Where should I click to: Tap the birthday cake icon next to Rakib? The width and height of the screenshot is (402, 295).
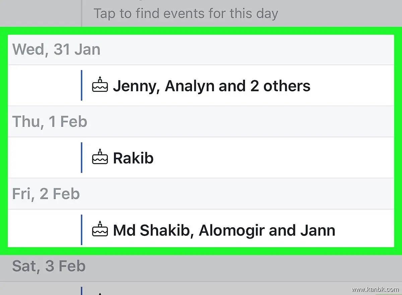click(100, 158)
